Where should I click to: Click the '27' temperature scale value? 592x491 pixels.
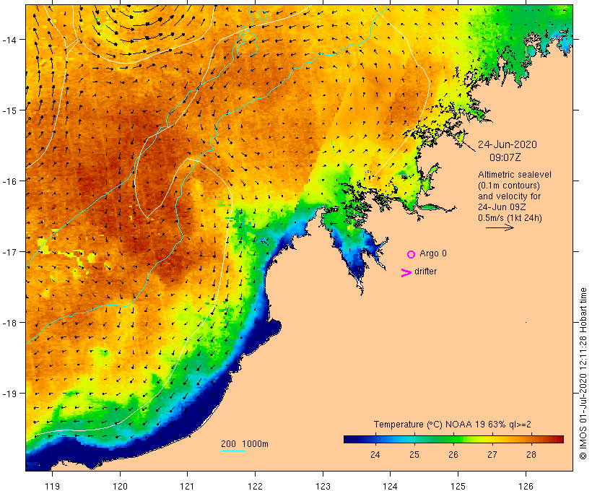point(492,455)
